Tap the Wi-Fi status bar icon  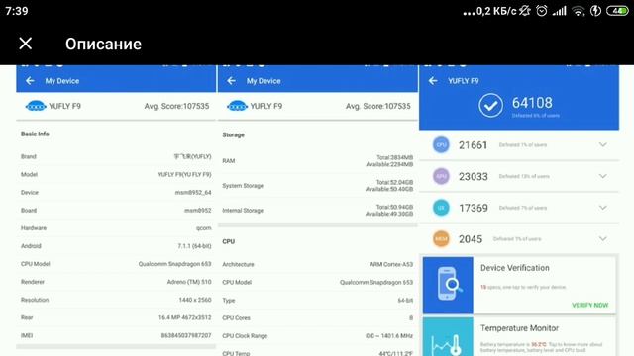click(579, 11)
